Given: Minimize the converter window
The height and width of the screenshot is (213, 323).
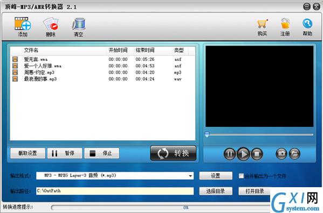Looking at the screenshot, I should pyautogui.click(x=307, y=6).
